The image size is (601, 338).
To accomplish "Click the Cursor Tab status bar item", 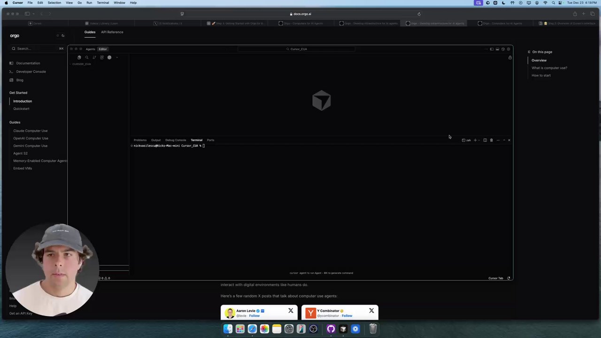I will pyautogui.click(x=496, y=278).
